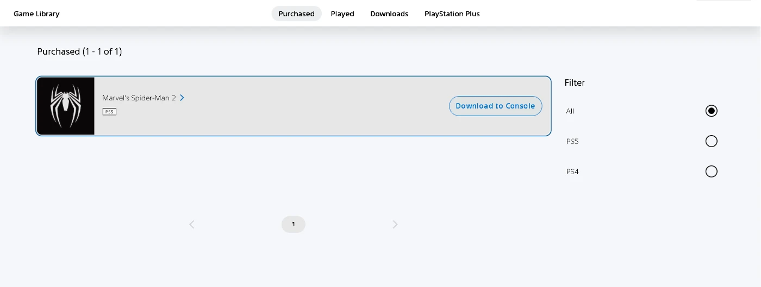Open the PlayStation Plus tab
Screen dimensions: 761x287
click(x=452, y=14)
